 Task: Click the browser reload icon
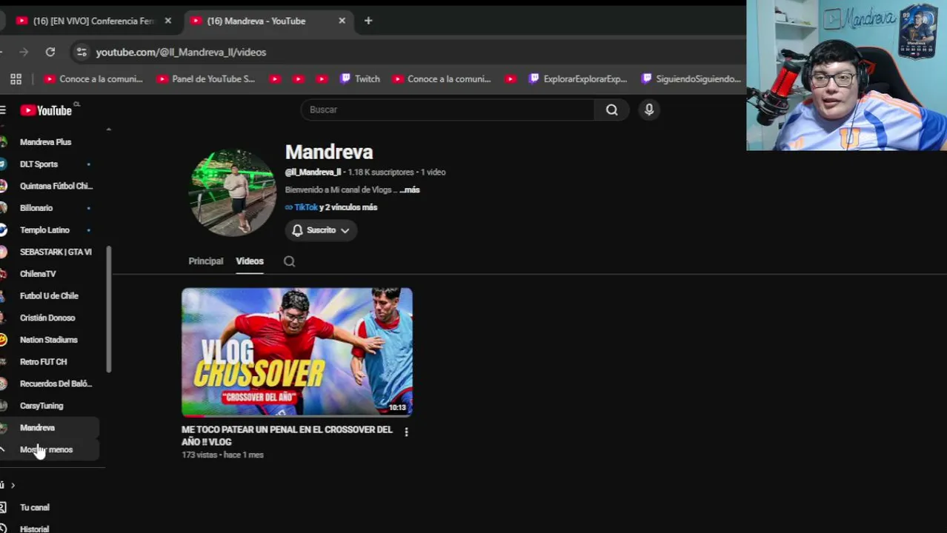pyautogui.click(x=50, y=52)
